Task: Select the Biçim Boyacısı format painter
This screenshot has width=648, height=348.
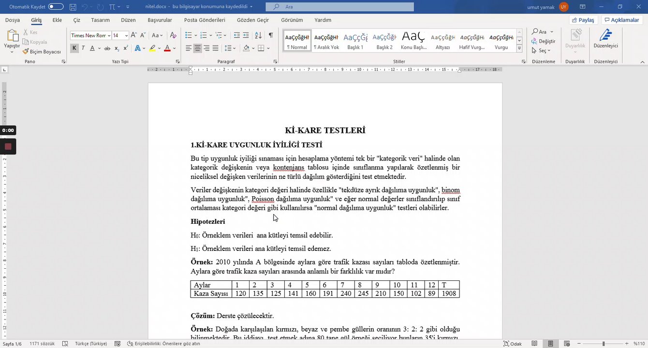Action: point(42,52)
